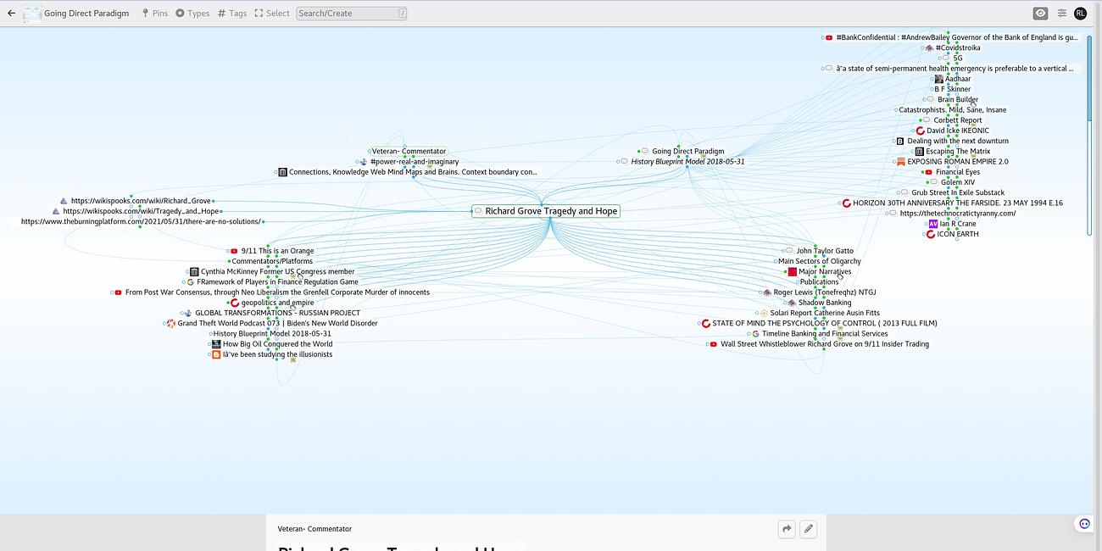Open the wikispooks Richard_Grove link

coord(141,201)
